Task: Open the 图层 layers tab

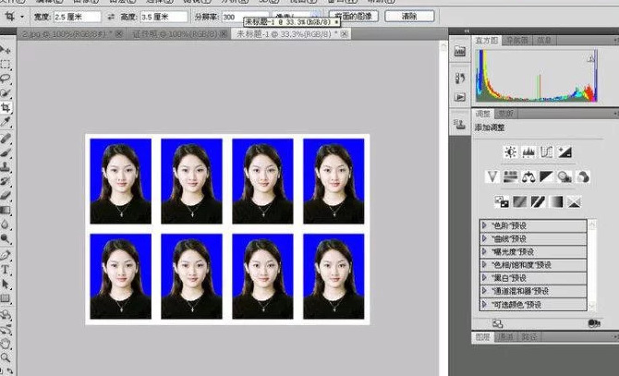Action: pyautogui.click(x=482, y=336)
